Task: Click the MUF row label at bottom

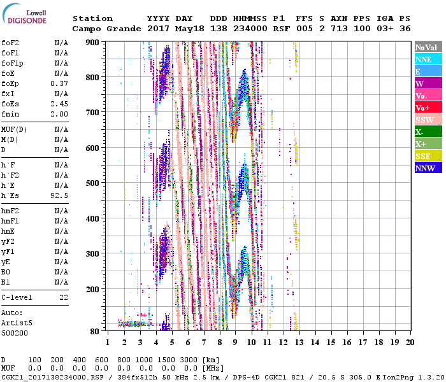Action: (x=8, y=369)
